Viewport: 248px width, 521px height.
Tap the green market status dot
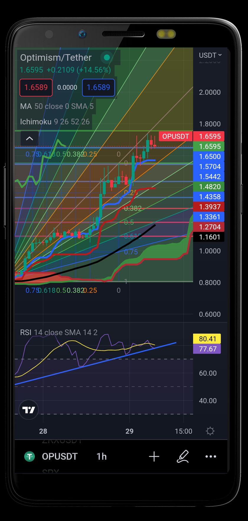pos(107,57)
